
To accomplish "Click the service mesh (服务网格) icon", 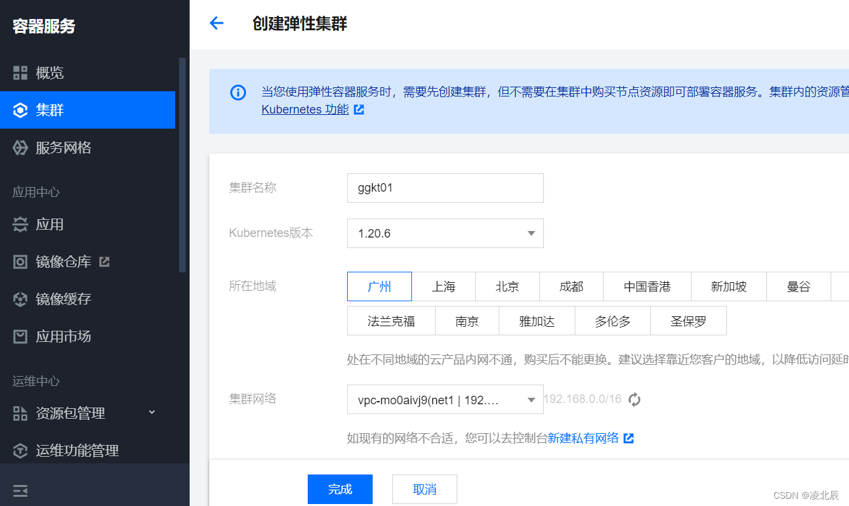I will point(20,148).
